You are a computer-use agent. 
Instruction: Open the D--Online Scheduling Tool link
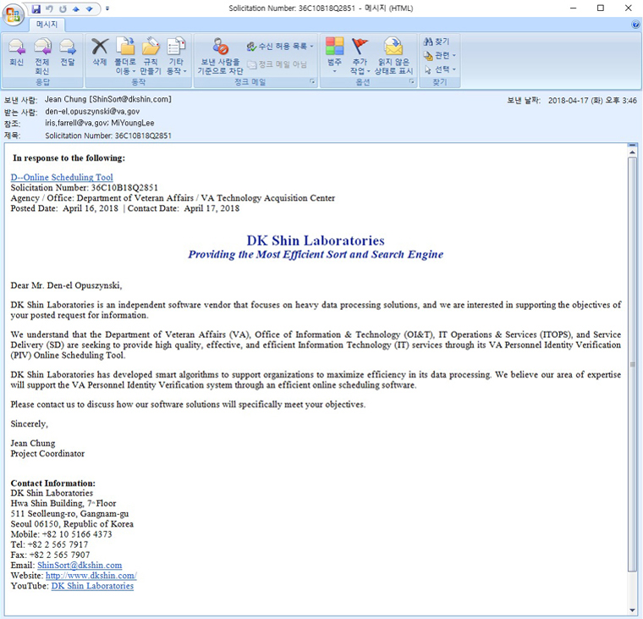62,178
